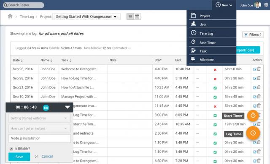270x164 pixels.
Task: Click the orange Log Time floating button
Action: pos(253,133)
